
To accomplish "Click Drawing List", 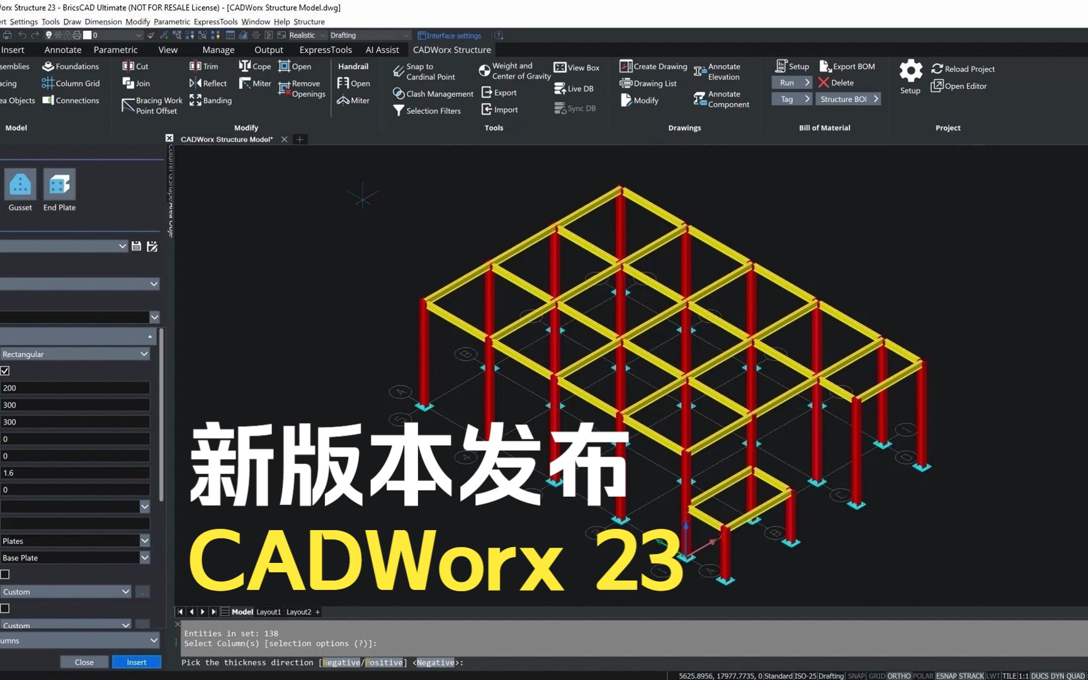I will (x=649, y=83).
